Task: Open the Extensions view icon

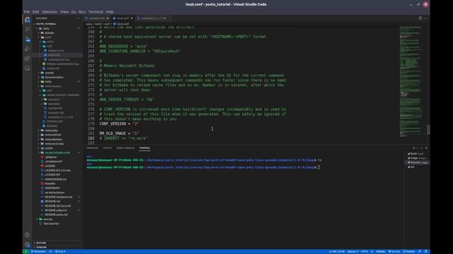Action: (x=27, y=59)
